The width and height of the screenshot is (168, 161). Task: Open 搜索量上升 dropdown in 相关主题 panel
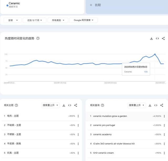(x=50, y=105)
